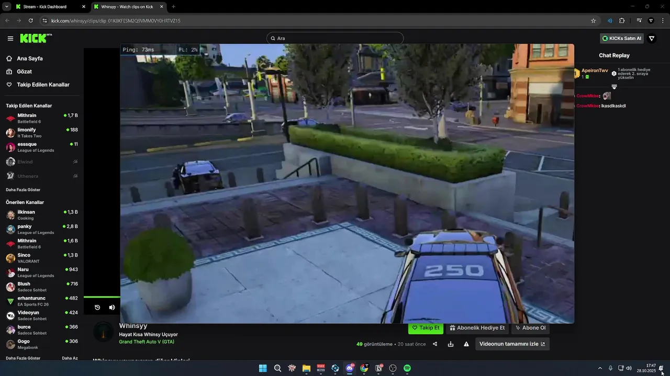
Task: Open Videoyun channel
Action: click(42, 315)
